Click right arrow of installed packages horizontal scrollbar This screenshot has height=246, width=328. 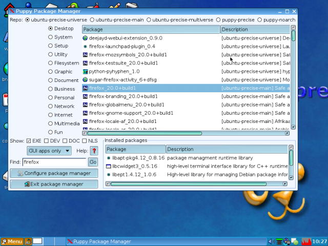pyautogui.click(x=285, y=184)
